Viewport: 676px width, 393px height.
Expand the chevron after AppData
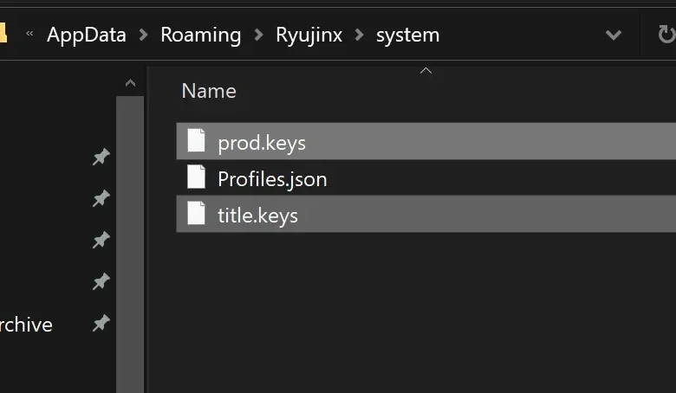pyautogui.click(x=144, y=35)
